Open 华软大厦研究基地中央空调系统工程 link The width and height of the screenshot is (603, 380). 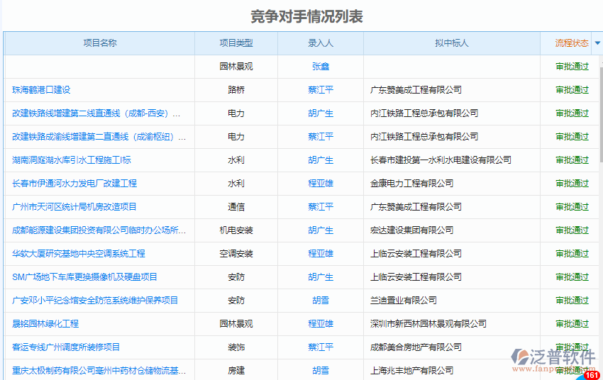pos(79,254)
